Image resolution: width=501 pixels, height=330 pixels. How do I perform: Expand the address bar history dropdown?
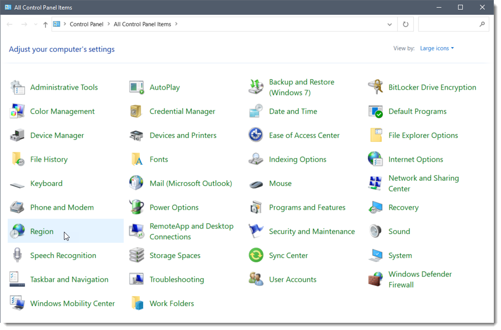tap(389, 24)
